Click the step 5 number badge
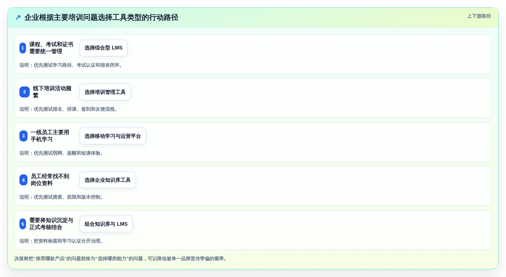 [23, 224]
